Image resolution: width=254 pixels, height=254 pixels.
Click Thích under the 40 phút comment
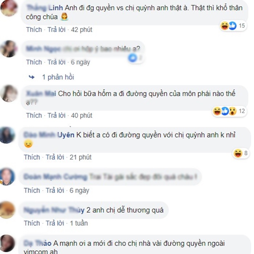coord(34,115)
